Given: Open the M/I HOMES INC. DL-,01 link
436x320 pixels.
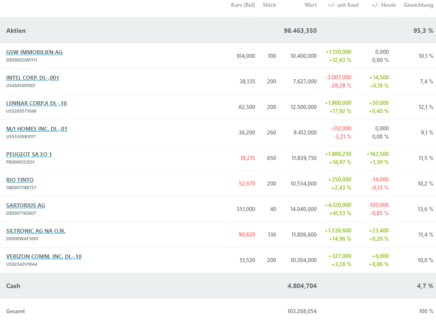Looking at the screenshot, I should (36, 129).
